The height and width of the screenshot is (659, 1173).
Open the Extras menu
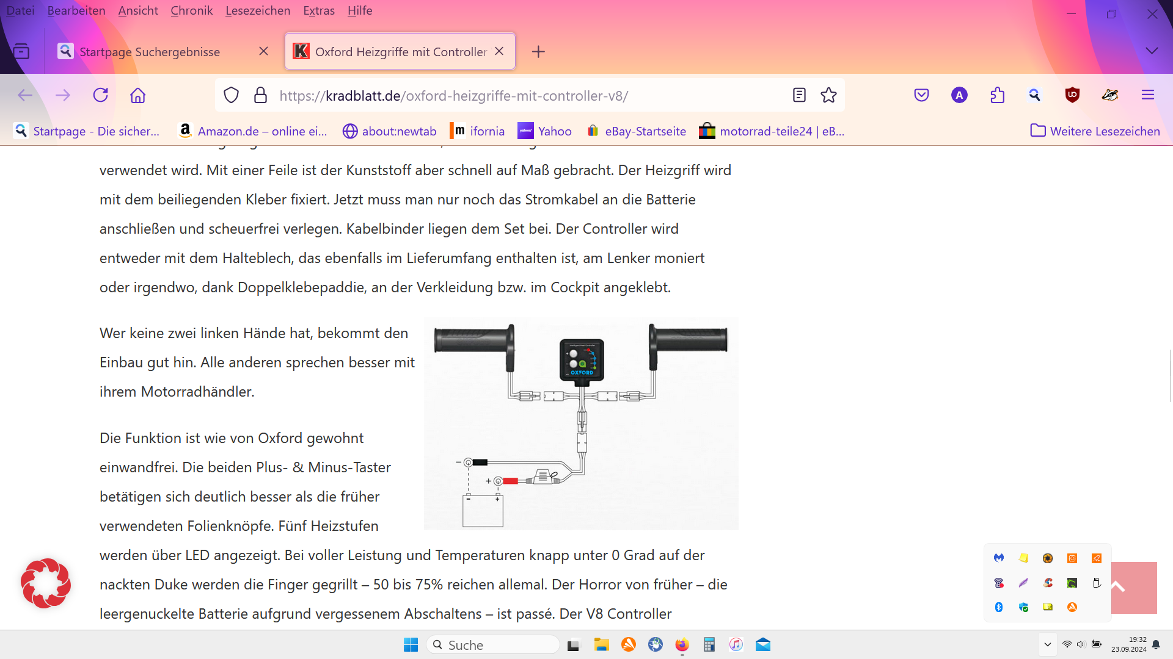pos(319,10)
